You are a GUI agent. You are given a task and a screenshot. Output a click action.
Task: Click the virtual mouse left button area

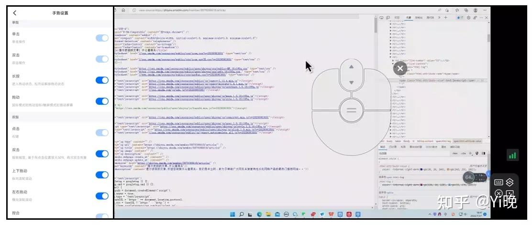[326, 89]
